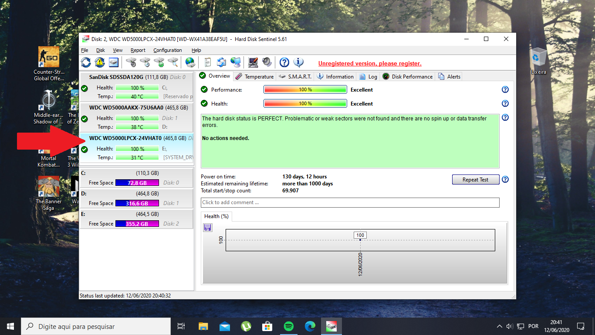
Task: Click the notepad report toolbar icon
Action: pos(208,62)
